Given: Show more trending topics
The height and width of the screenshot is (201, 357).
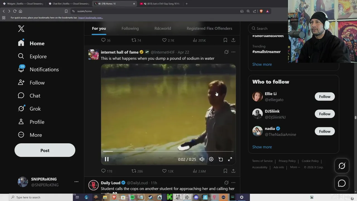Looking at the screenshot, I should (262, 64).
